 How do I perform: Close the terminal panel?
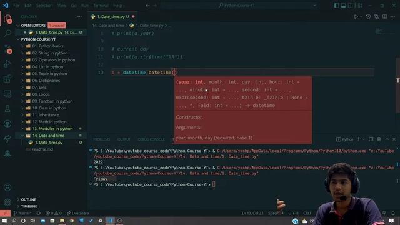pos(394,139)
